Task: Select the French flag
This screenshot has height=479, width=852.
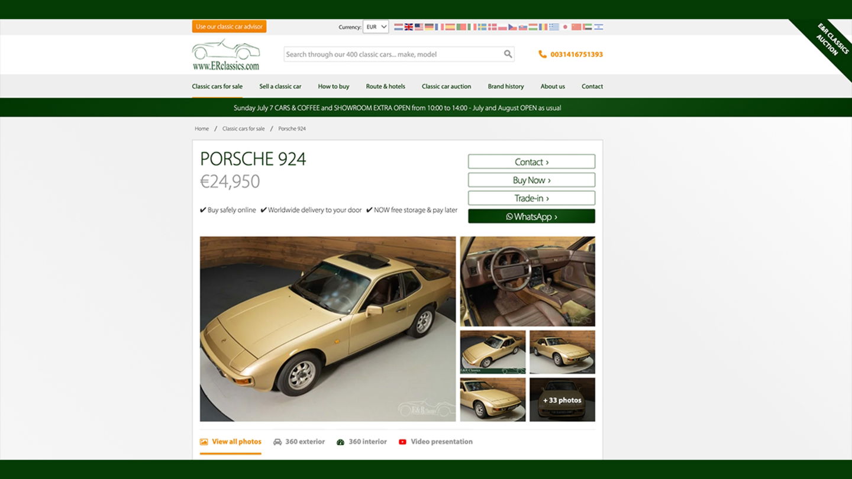Action: tap(439, 27)
